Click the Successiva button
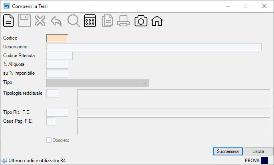 (228, 151)
